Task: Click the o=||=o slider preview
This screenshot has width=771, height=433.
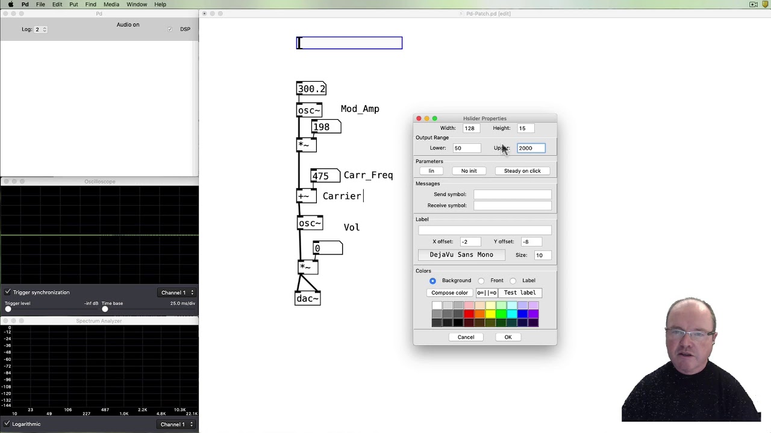Action: pos(487,293)
